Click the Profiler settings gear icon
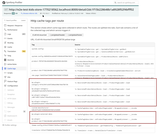 [x=3, y=125]
